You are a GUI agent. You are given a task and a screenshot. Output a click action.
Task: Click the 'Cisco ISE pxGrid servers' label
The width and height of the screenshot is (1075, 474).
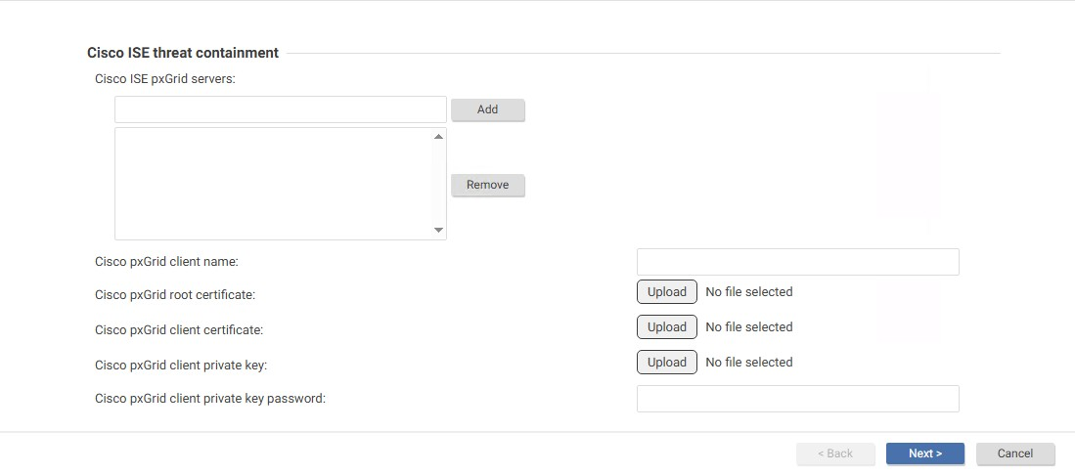(x=165, y=78)
